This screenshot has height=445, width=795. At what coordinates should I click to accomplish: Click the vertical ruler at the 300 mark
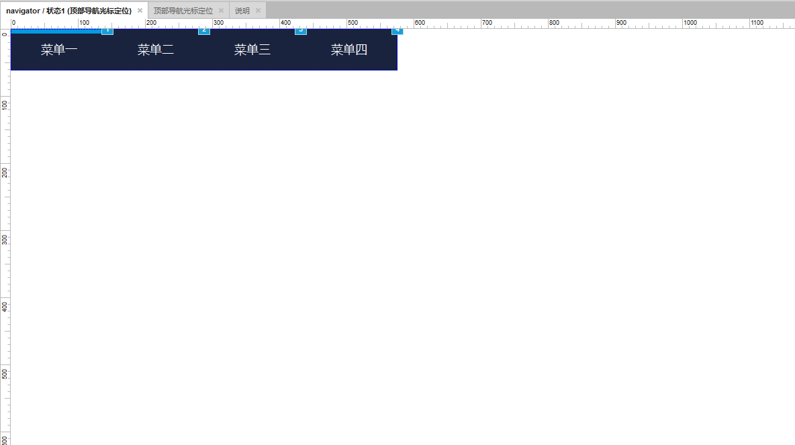tap(5, 231)
